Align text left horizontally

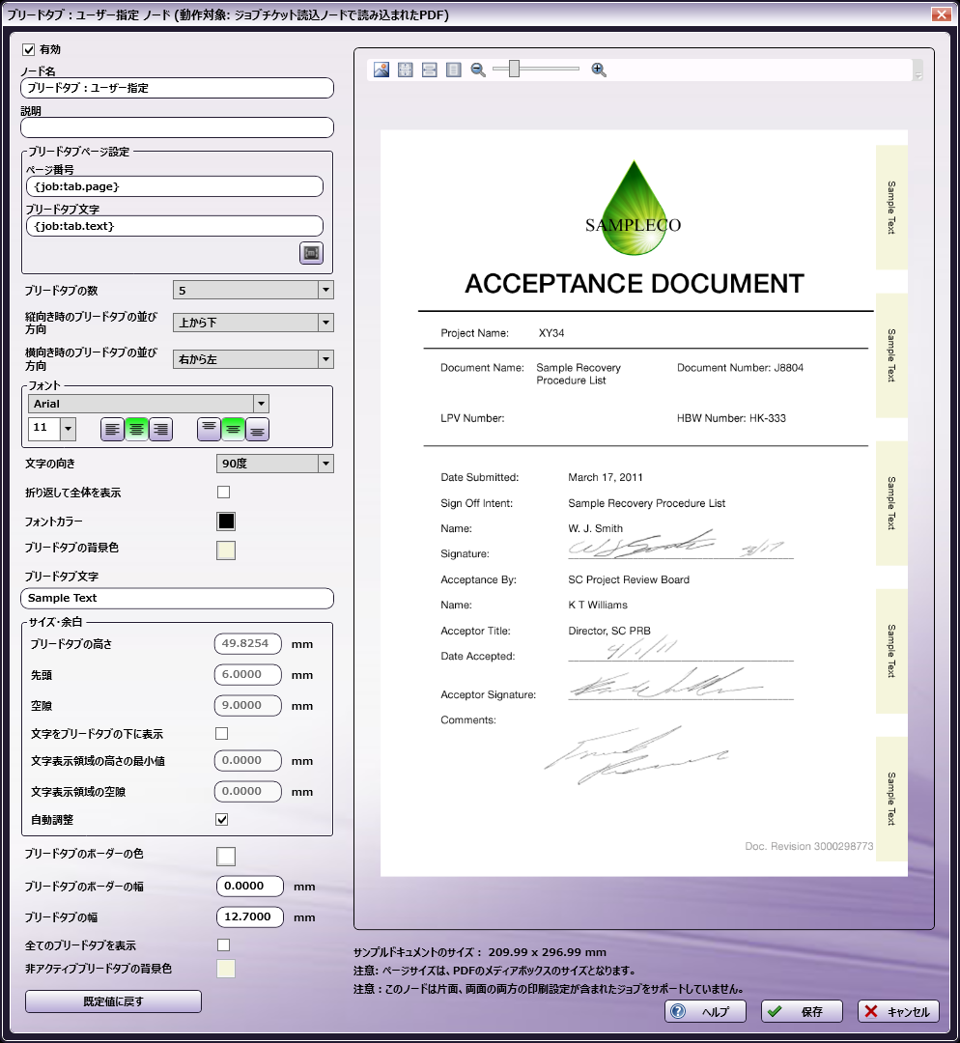[112, 430]
